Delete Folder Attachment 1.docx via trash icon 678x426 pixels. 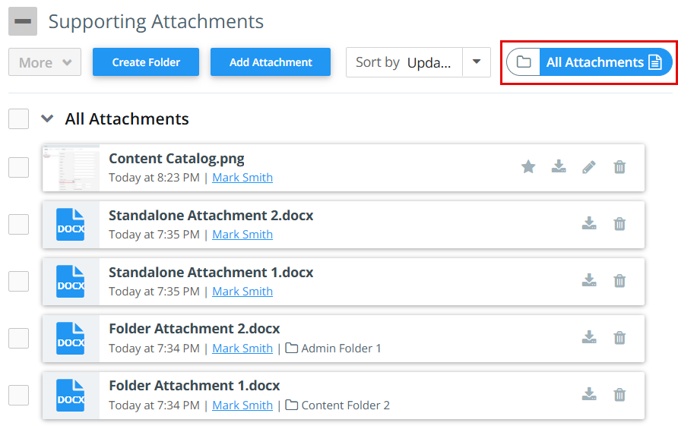[x=619, y=395]
